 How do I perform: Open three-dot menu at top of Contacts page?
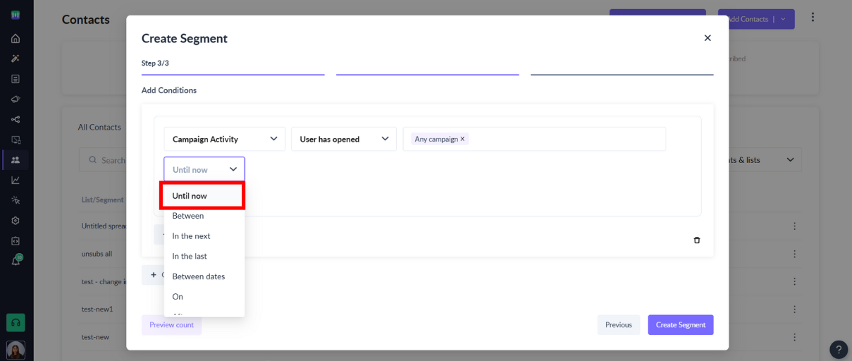click(x=813, y=17)
